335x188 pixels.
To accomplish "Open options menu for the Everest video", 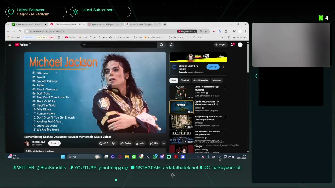I will click(x=226, y=102).
